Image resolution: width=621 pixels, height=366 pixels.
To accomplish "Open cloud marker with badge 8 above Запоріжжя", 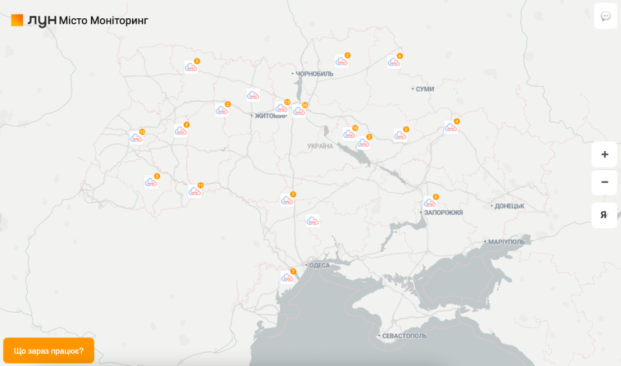I will click(x=429, y=203).
